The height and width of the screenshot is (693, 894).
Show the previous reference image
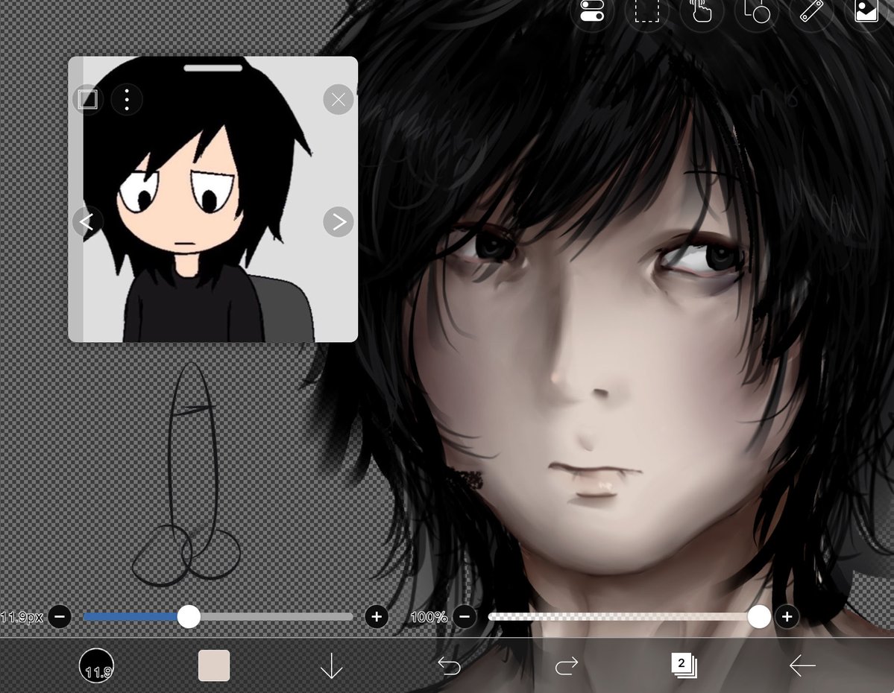[87, 222]
